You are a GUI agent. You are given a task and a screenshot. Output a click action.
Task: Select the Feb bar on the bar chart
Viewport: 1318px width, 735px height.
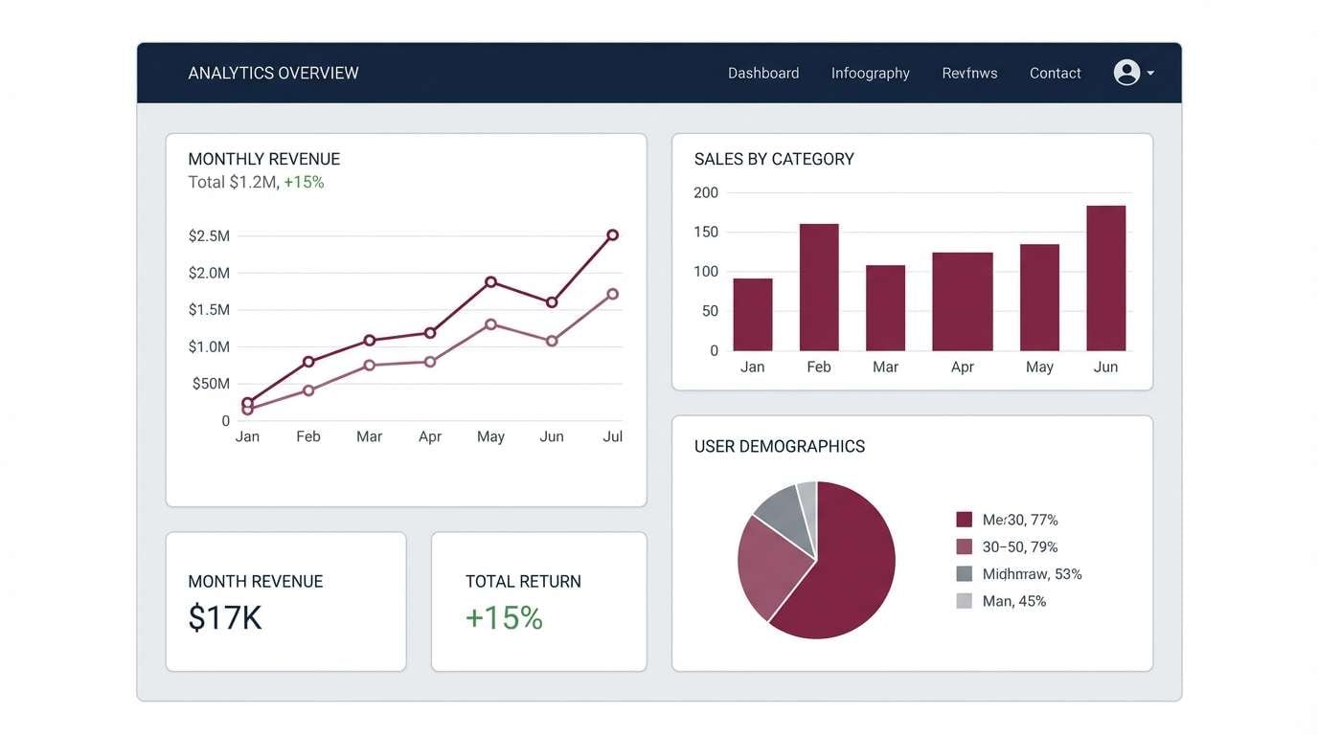pos(819,287)
